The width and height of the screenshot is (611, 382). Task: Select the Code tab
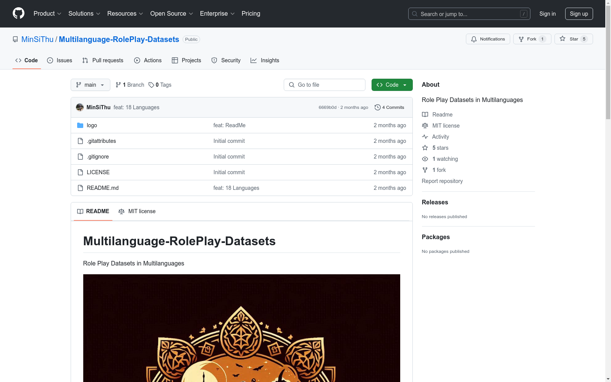point(26,60)
